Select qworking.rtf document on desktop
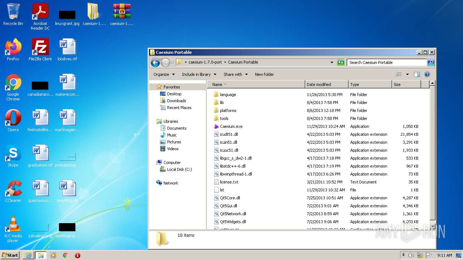 click(67, 191)
